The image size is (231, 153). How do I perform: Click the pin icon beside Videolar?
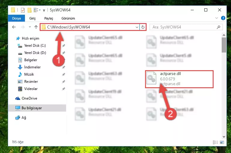[x=63, y=89]
